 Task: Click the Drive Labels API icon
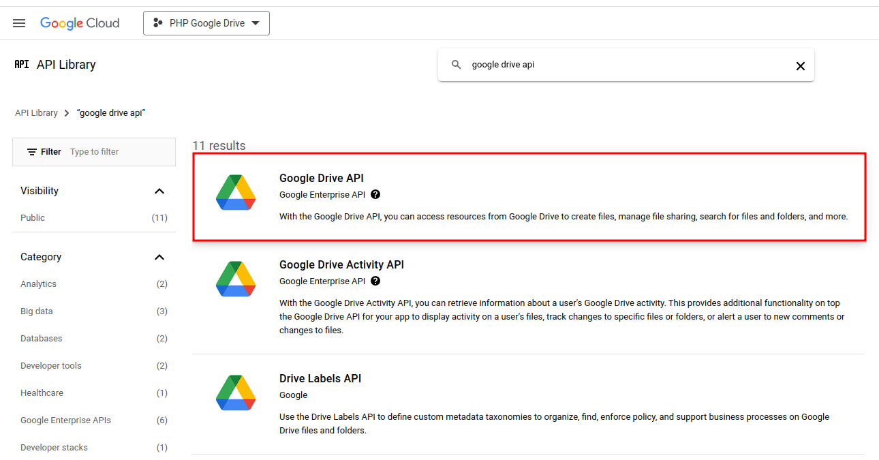click(236, 393)
